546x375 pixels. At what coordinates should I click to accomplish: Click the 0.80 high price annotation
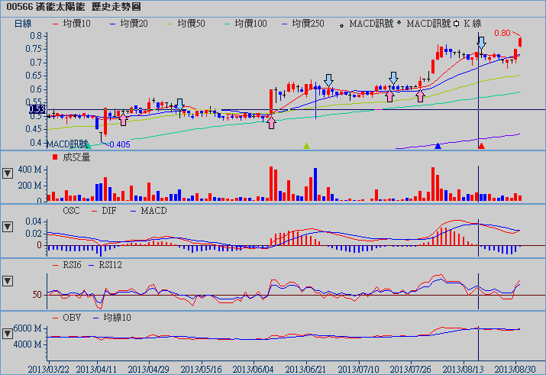[502, 33]
